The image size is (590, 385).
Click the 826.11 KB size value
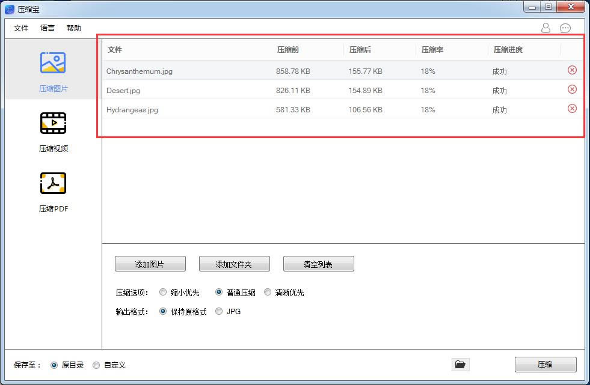[x=293, y=91]
